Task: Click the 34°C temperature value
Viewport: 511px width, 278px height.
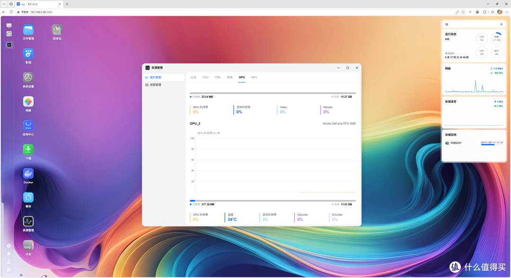Action: pyautogui.click(x=232, y=220)
